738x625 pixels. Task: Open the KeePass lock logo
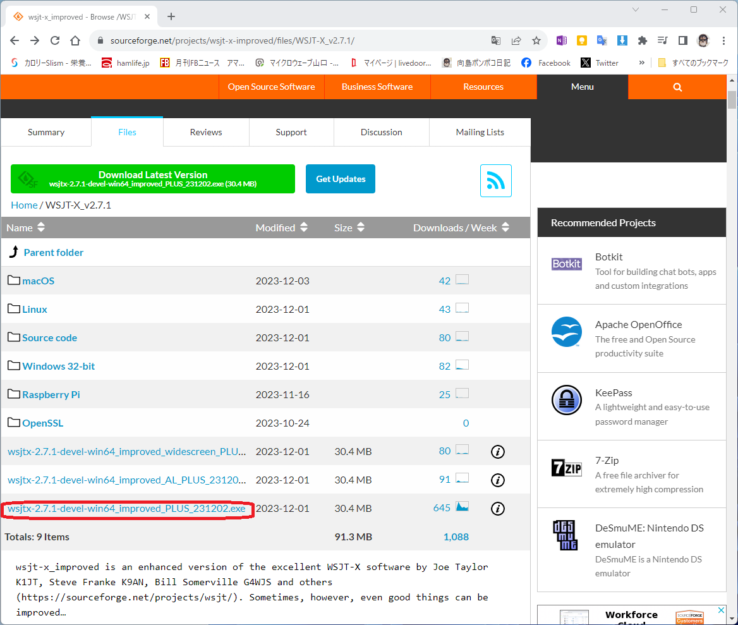[567, 400]
